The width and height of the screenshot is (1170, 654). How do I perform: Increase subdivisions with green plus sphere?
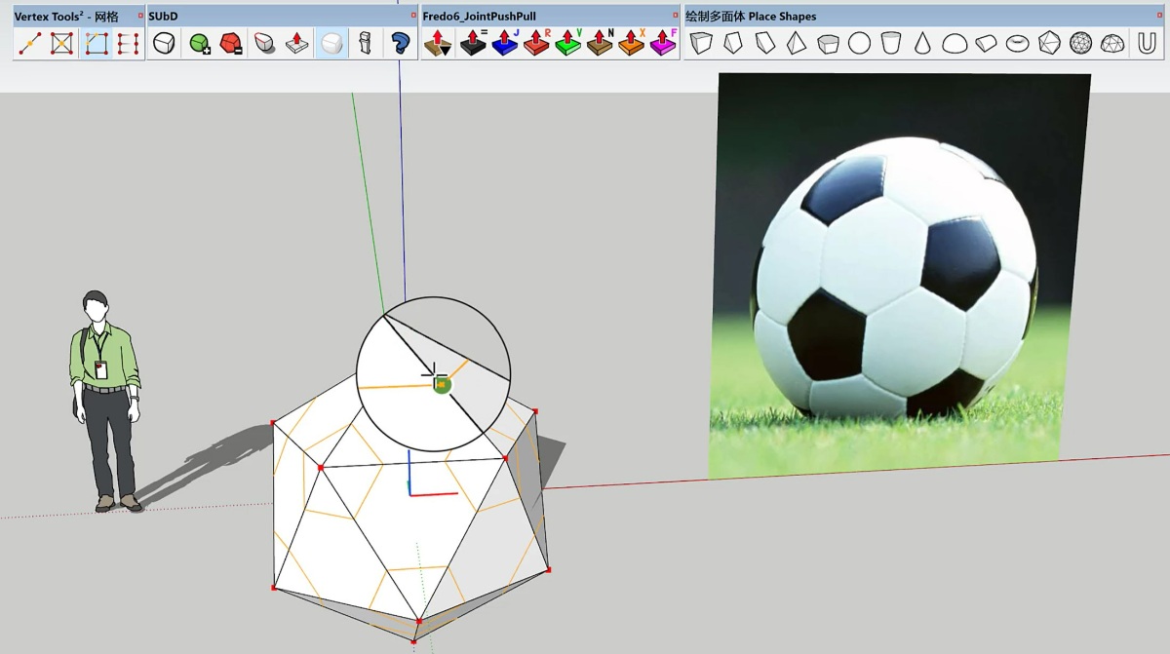coord(199,43)
